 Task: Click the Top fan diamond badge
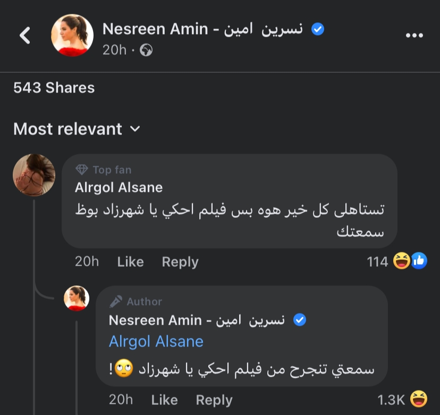(x=82, y=170)
